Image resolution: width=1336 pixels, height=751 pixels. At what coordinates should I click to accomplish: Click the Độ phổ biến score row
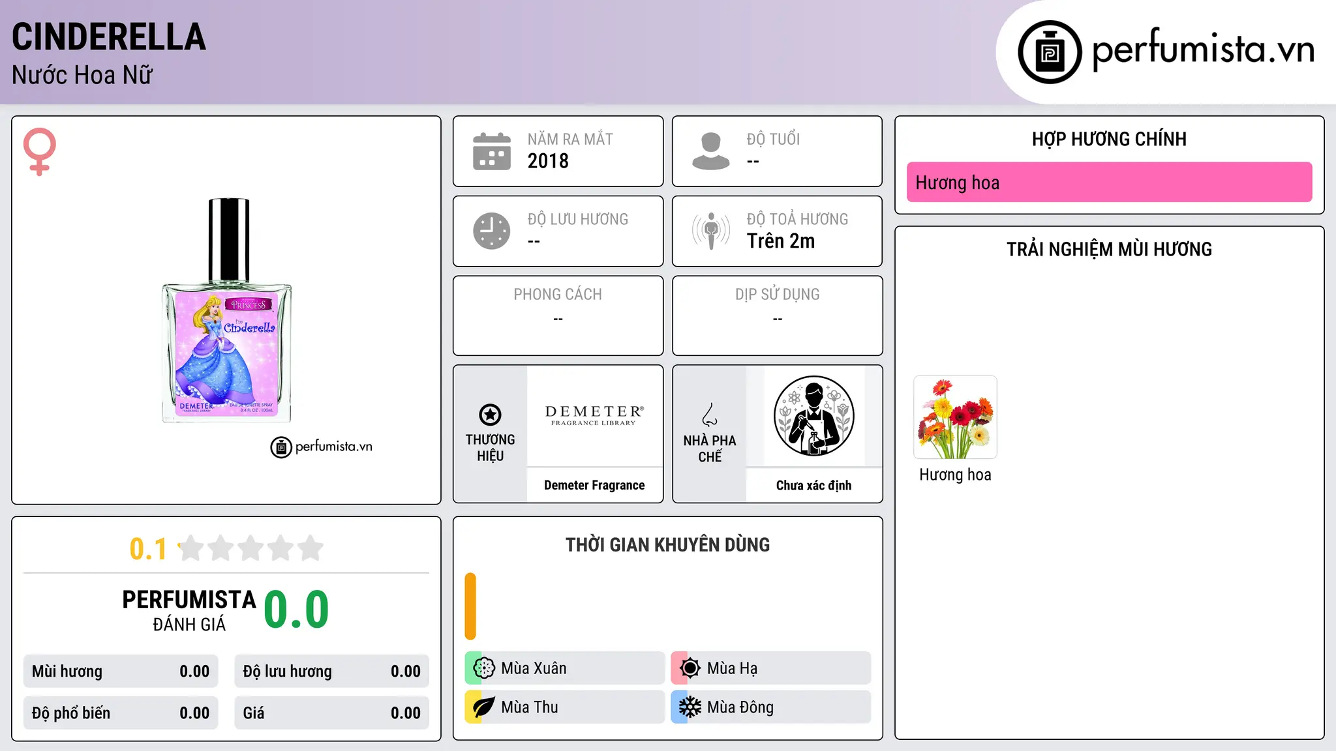pyautogui.click(x=121, y=713)
